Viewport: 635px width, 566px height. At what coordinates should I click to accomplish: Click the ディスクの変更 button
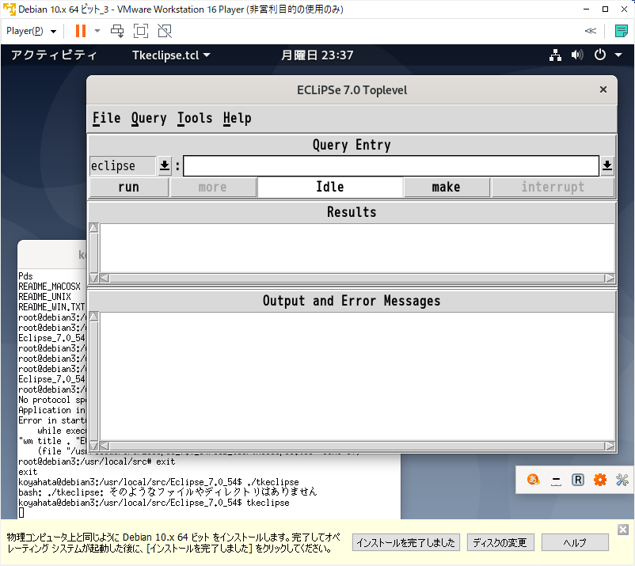click(500, 542)
